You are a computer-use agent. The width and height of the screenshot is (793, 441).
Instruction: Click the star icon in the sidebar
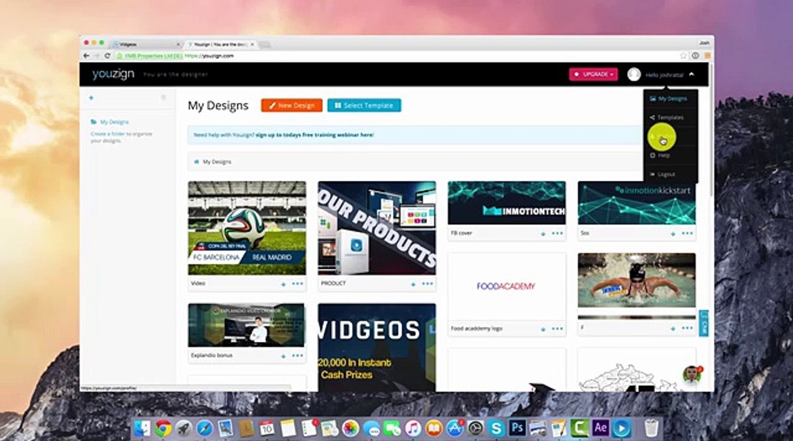[163, 97]
